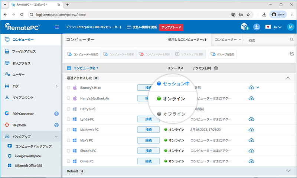The image size is (297, 178).
Task: Check the box for Mathew's PC
Action: click(68, 130)
